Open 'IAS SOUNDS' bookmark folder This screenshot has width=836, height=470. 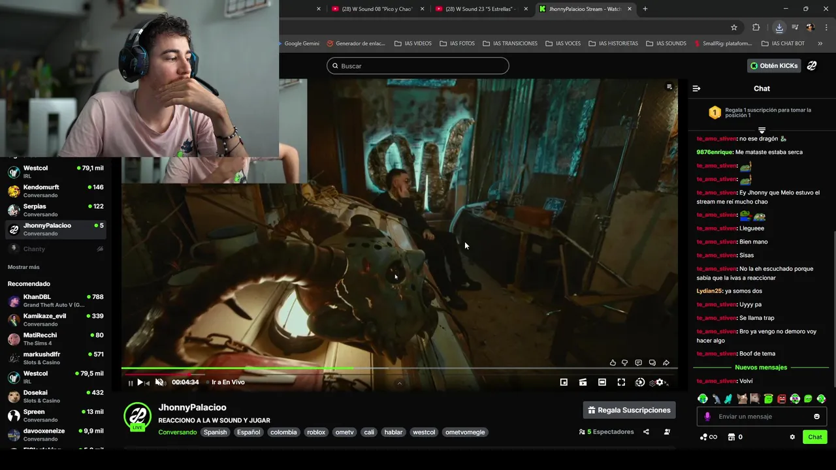coord(666,44)
